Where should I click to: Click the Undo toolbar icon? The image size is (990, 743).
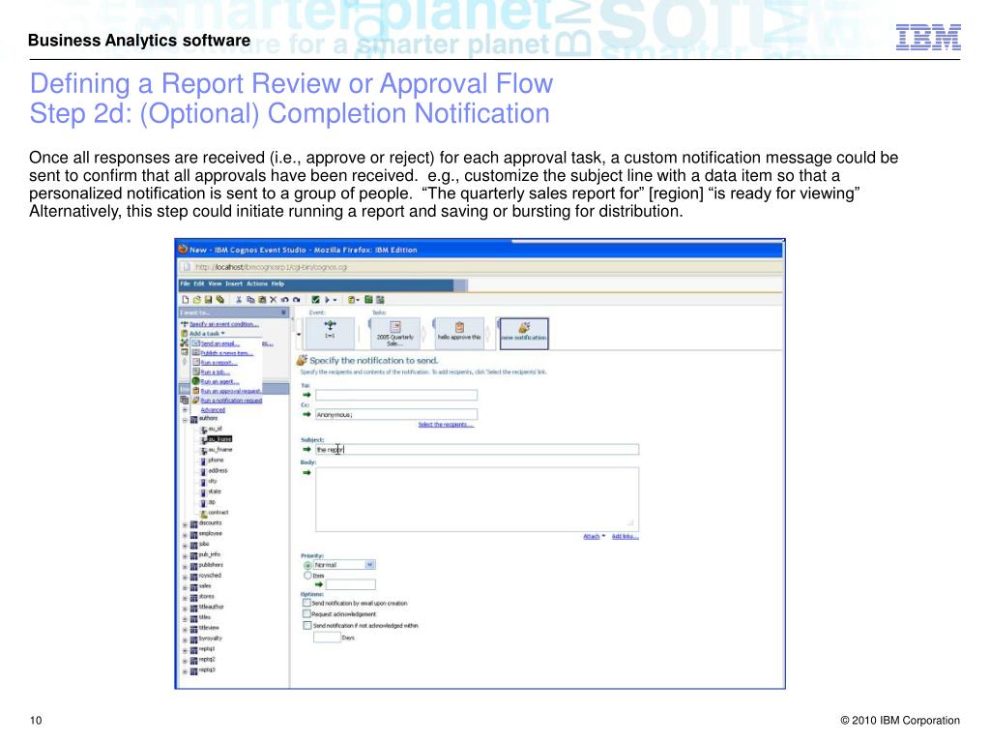click(x=285, y=300)
